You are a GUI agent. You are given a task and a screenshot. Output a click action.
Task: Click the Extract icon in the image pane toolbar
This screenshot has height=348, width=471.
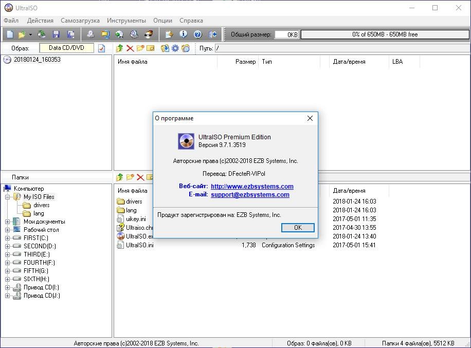pyautogui.click(x=165, y=48)
